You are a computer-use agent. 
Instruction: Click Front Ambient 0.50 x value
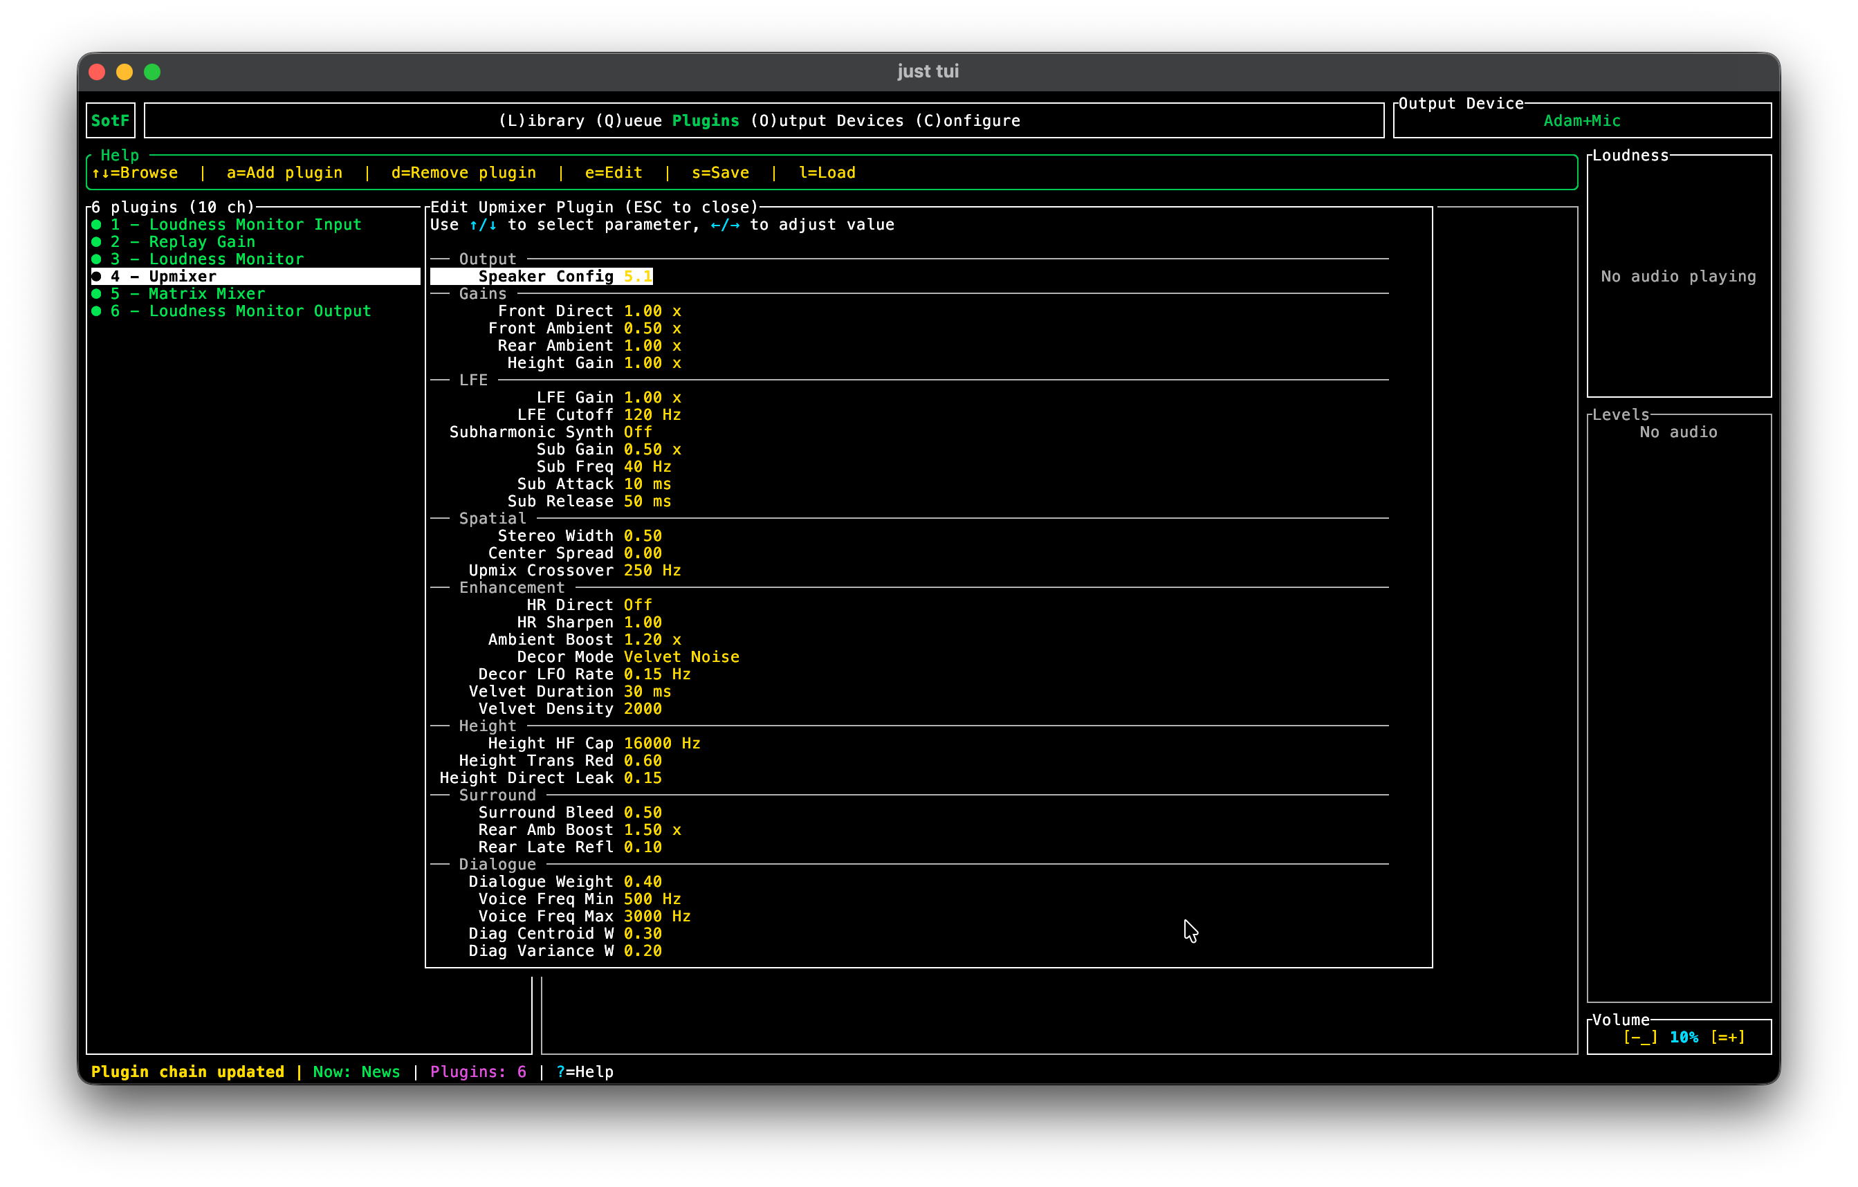point(652,328)
